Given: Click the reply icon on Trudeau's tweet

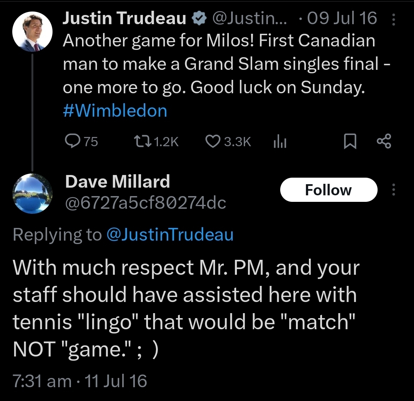Looking at the screenshot, I should click(x=72, y=142).
